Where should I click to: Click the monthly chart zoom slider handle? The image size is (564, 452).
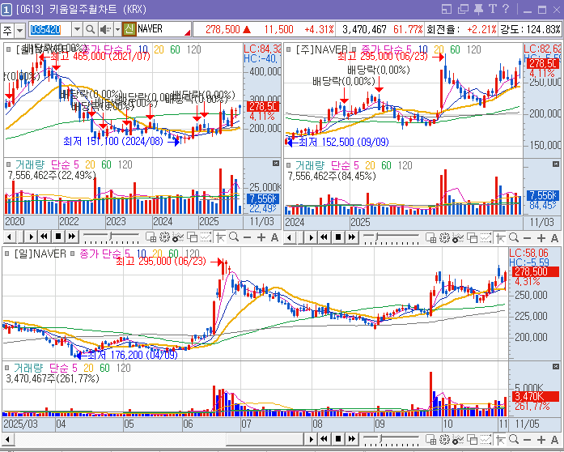(x=111, y=237)
